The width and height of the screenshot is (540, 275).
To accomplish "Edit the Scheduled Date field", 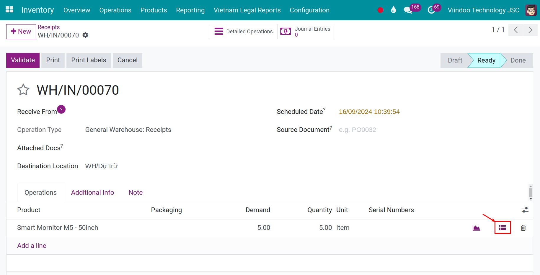I will point(369,112).
